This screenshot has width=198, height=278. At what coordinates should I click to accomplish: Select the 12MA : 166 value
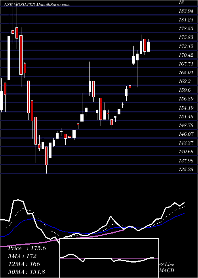pyautogui.click(x=24, y=264)
